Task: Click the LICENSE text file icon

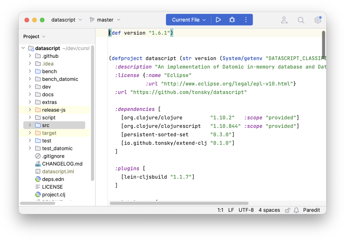Action: click(x=38, y=187)
